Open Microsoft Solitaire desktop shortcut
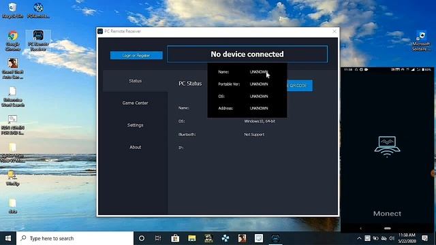The image size is (436, 245). pyautogui.click(x=421, y=41)
